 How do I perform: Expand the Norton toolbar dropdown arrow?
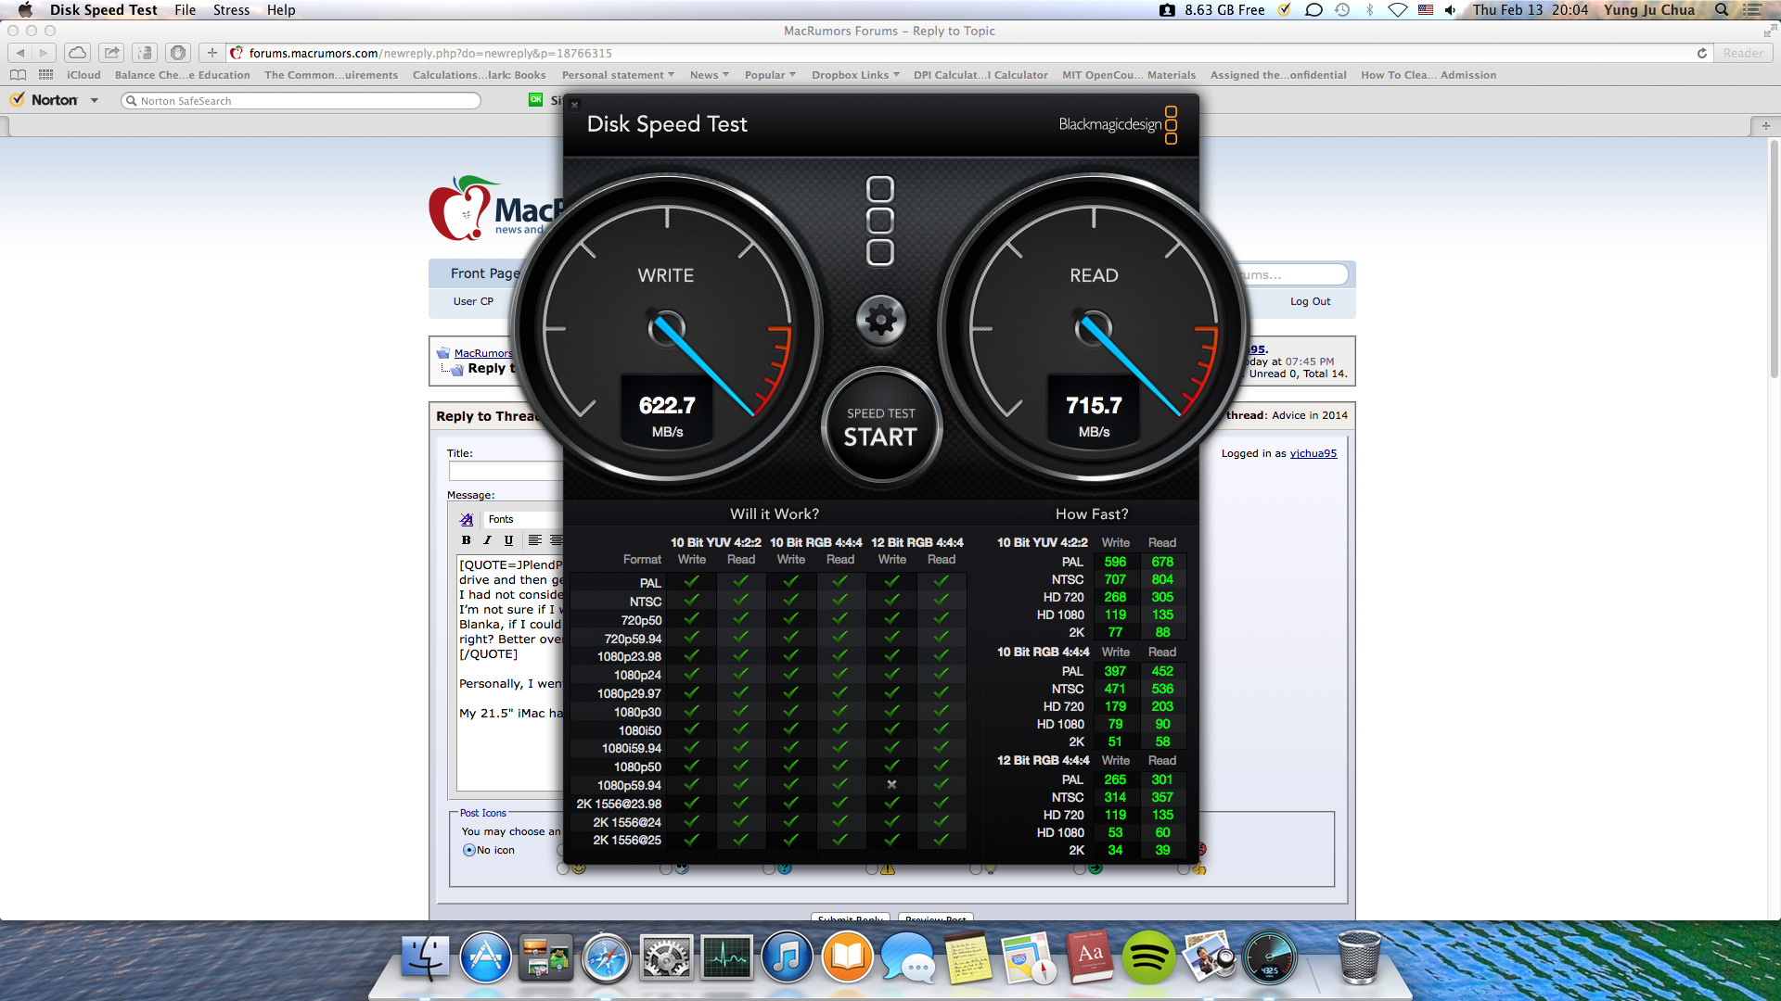click(x=95, y=100)
